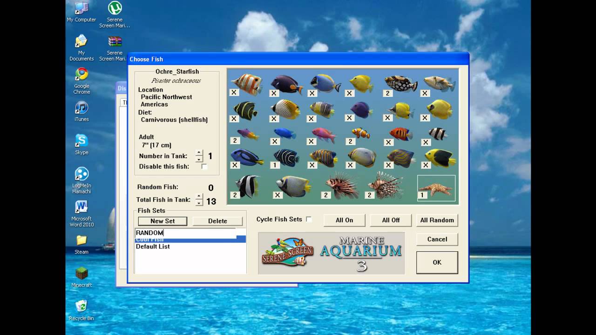Select the small blue damselfish
This screenshot has height=335, width=596.
[285, 134]
